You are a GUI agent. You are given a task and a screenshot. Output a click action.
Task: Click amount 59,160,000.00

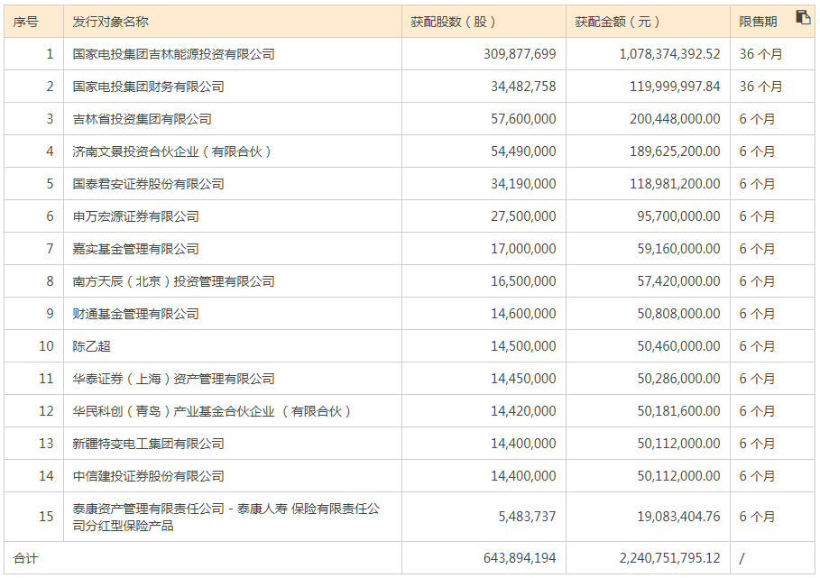click(678, 249)
